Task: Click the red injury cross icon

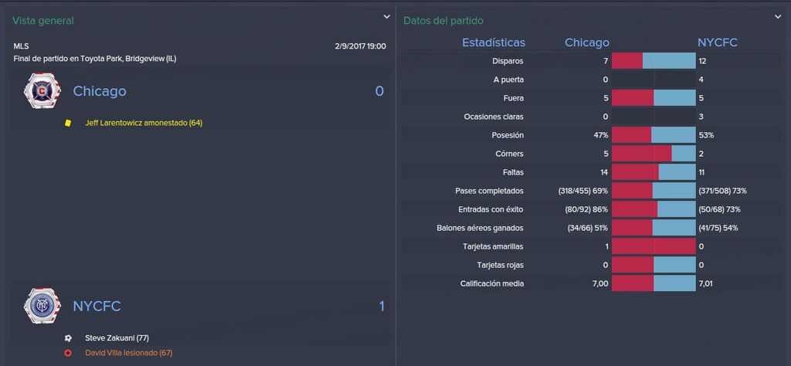Action: 68,353
